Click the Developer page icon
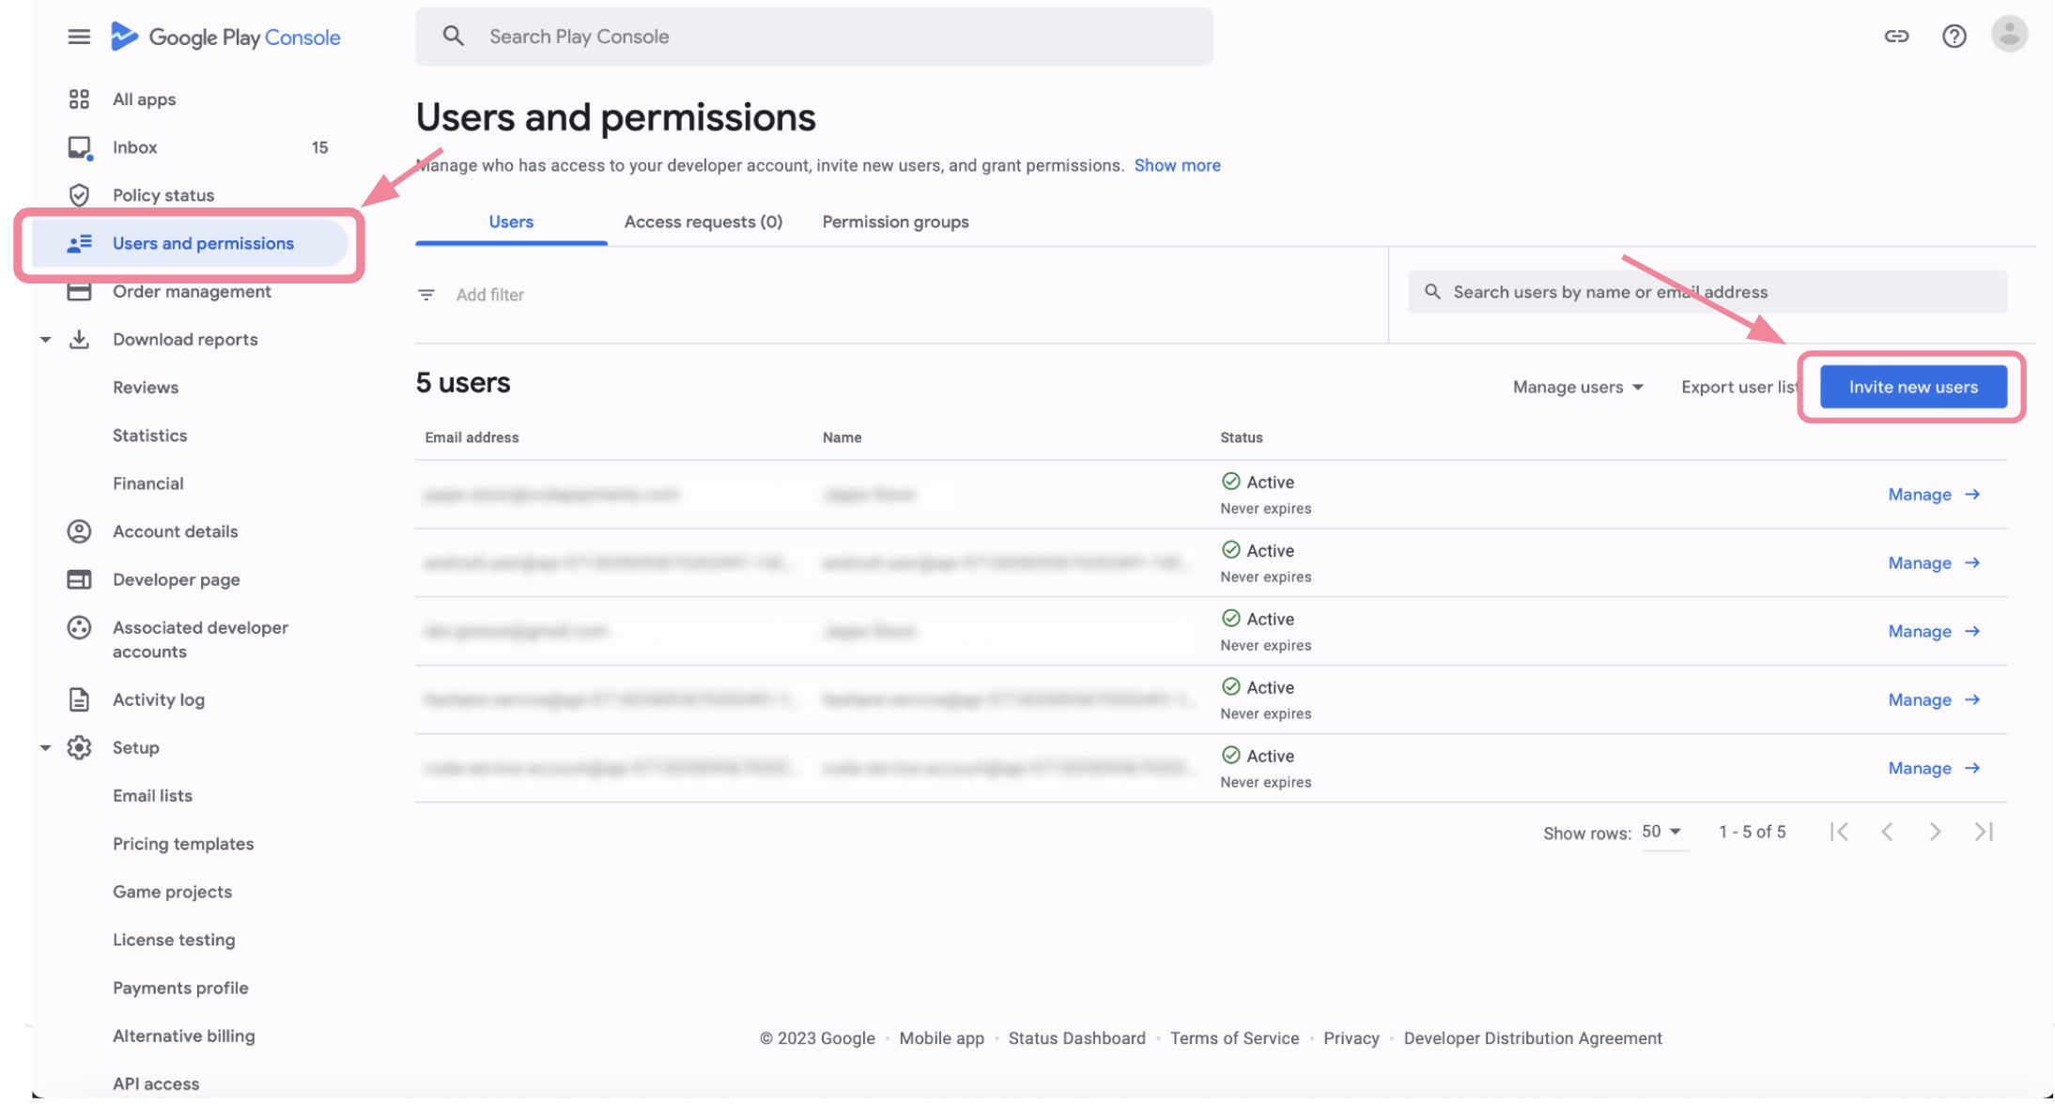 tap(79, 579)
